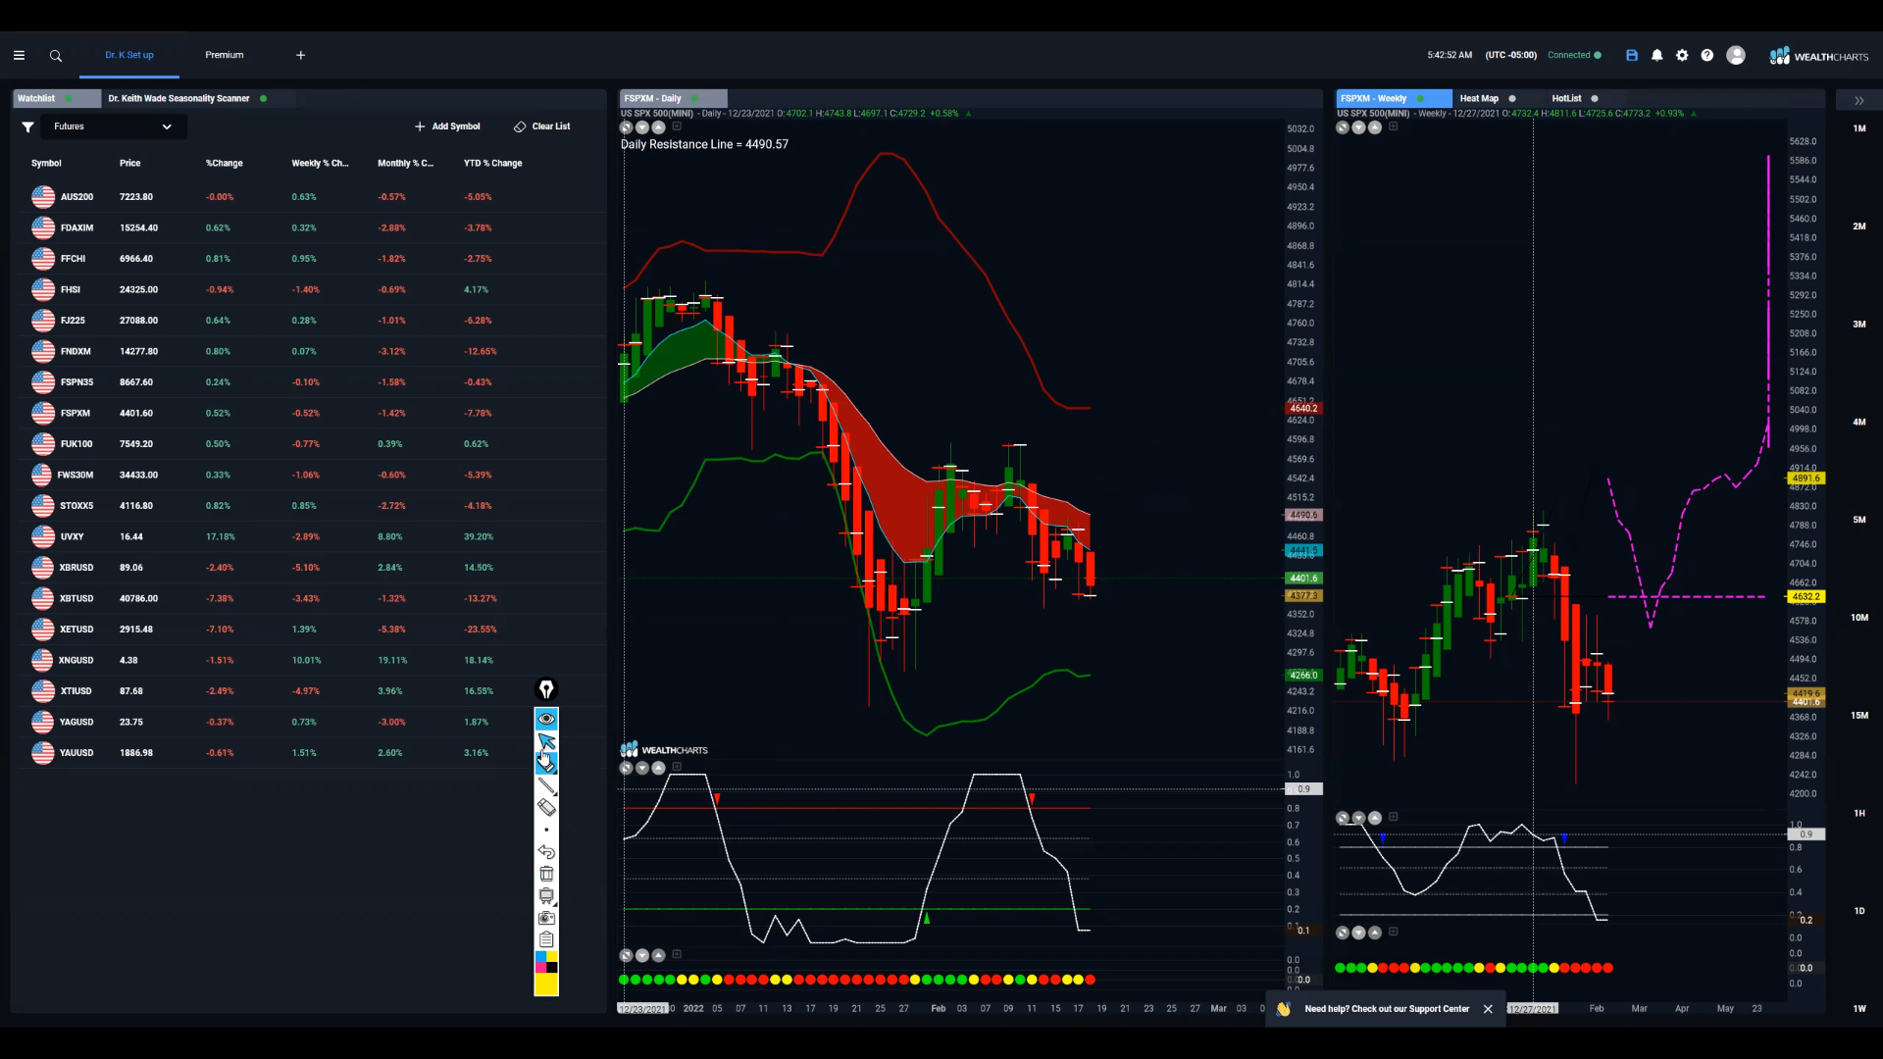Save the workspace layout with the blue disk icon
Image resolution: width=1883 pixels, height=1059 pixels.
(1632, 56)
